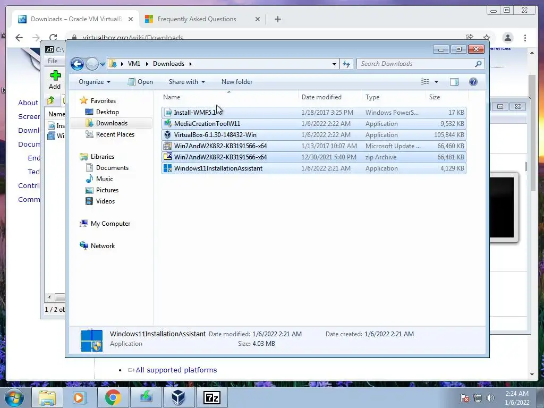The image size is (544, 408).
Task: Switch to Downloads – Oracle VM VirtualBox tab
Action: (x=76, y=19)
